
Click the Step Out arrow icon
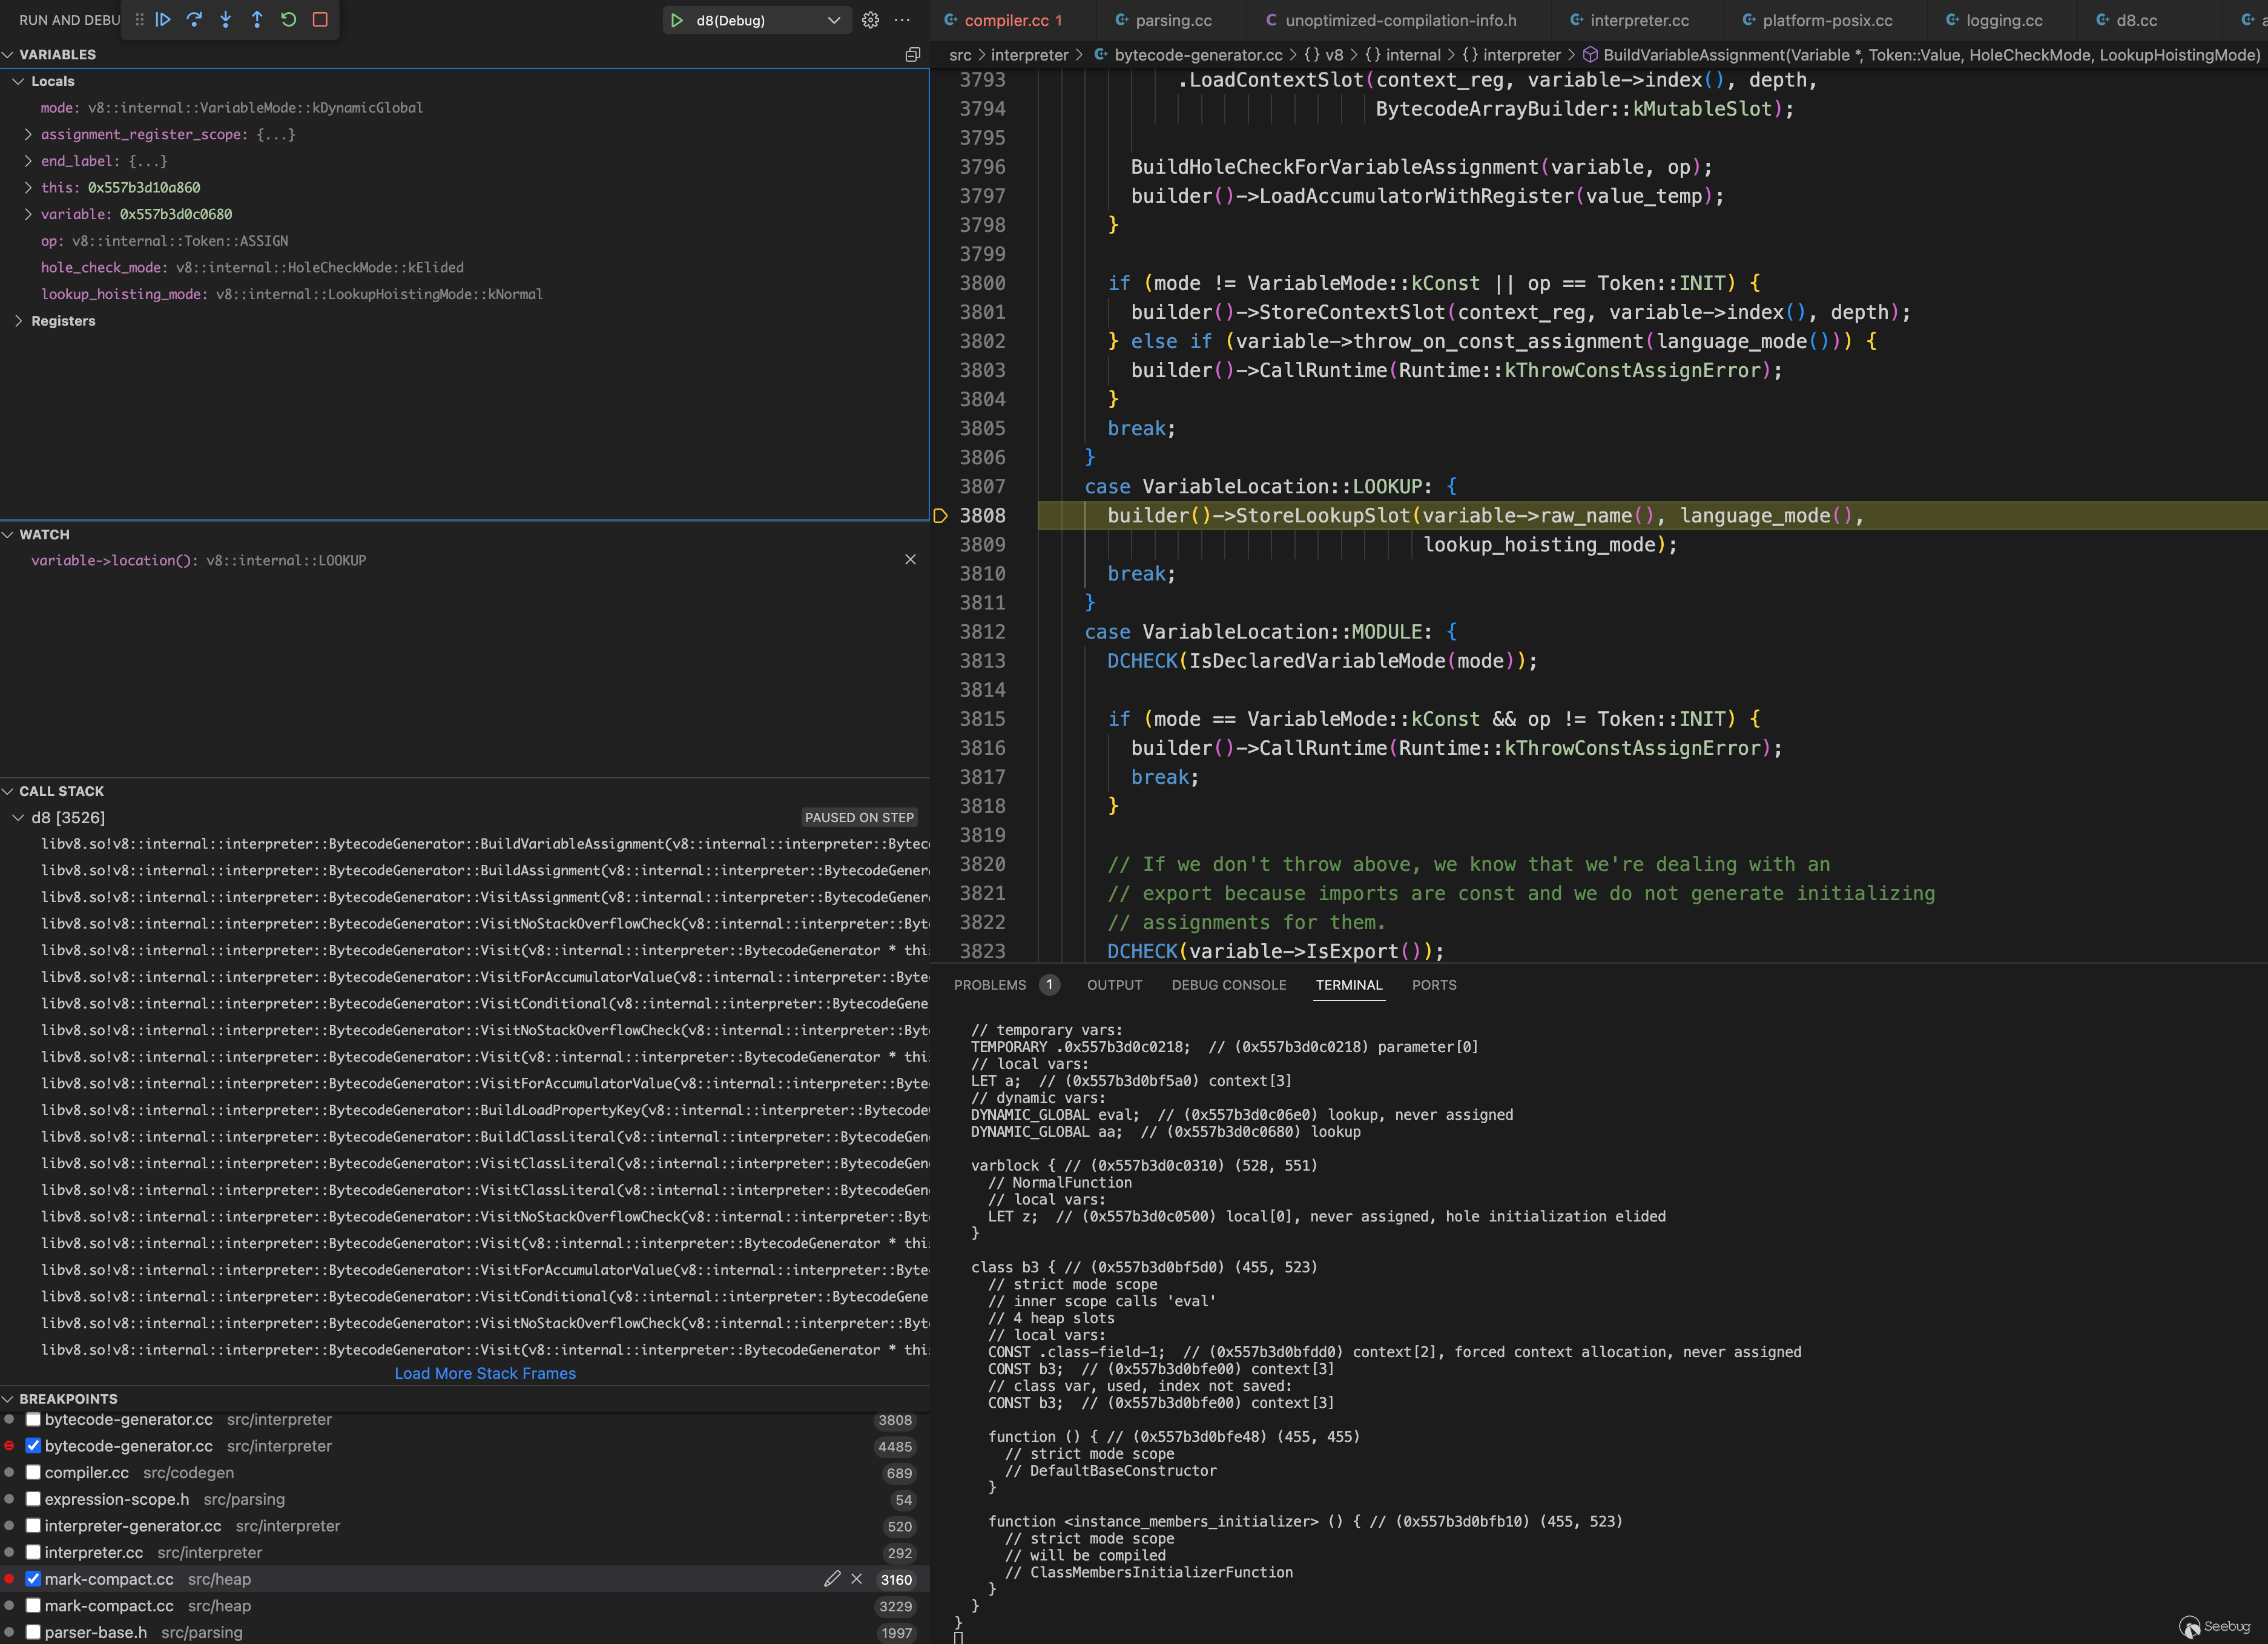coord(257,19)
